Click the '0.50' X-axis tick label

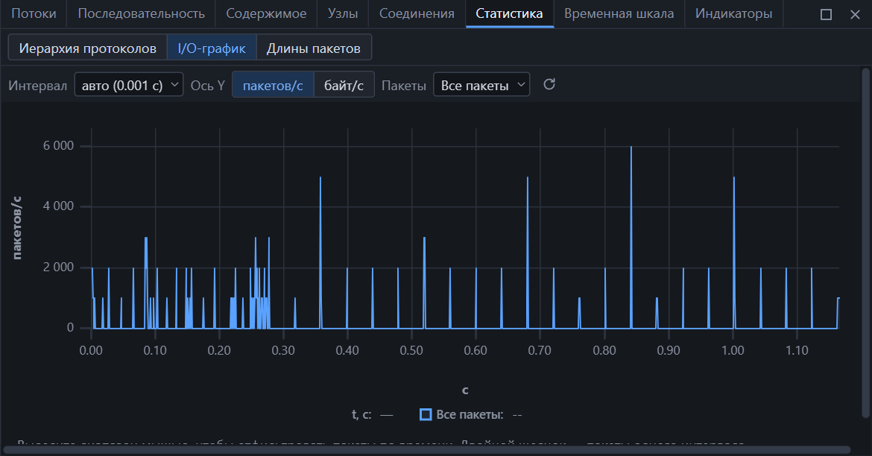coord(411,350)
